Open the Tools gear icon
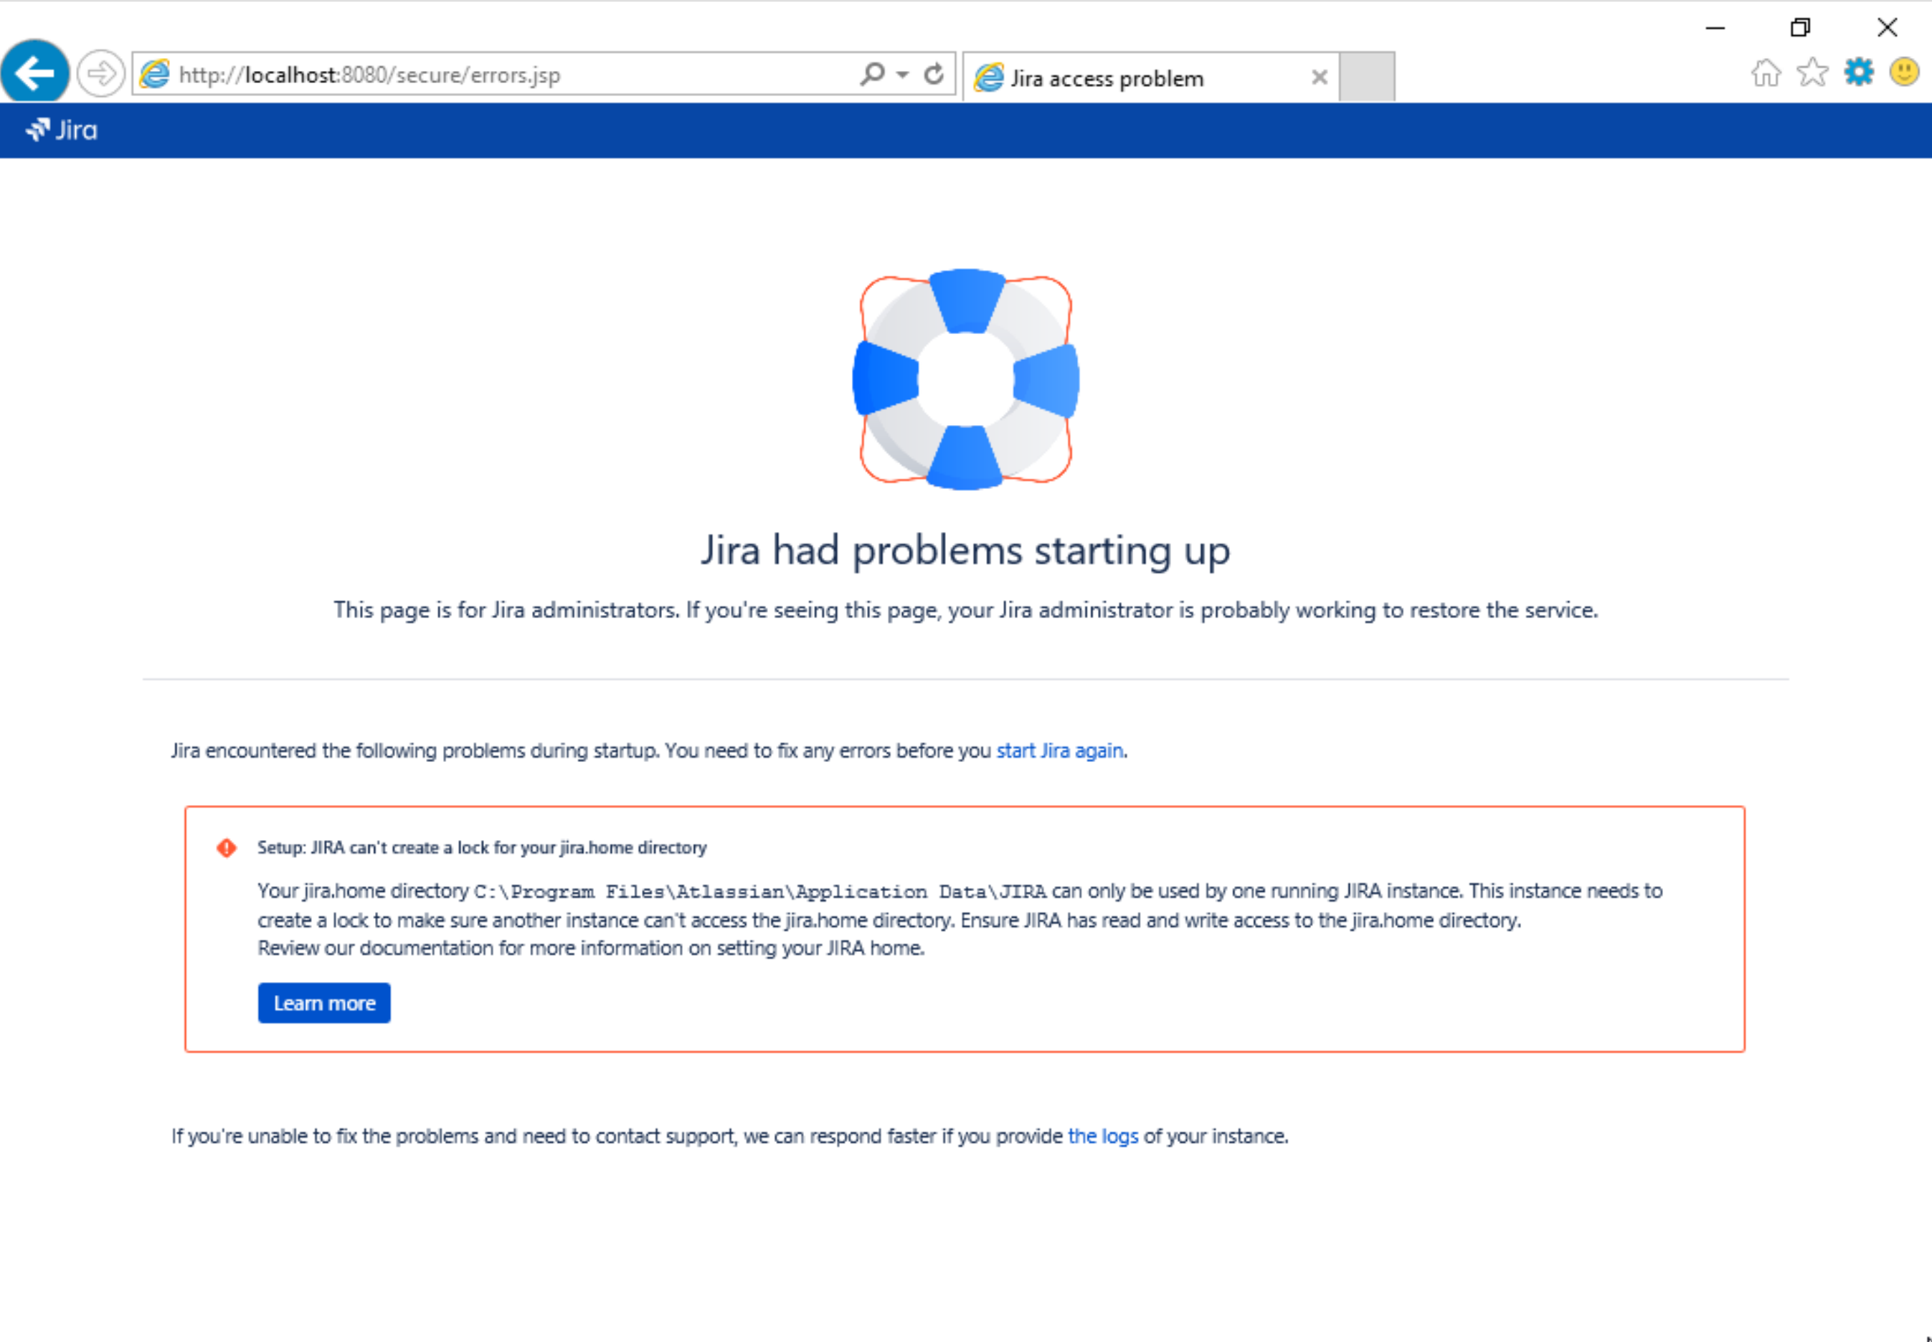 (1858, 72)
